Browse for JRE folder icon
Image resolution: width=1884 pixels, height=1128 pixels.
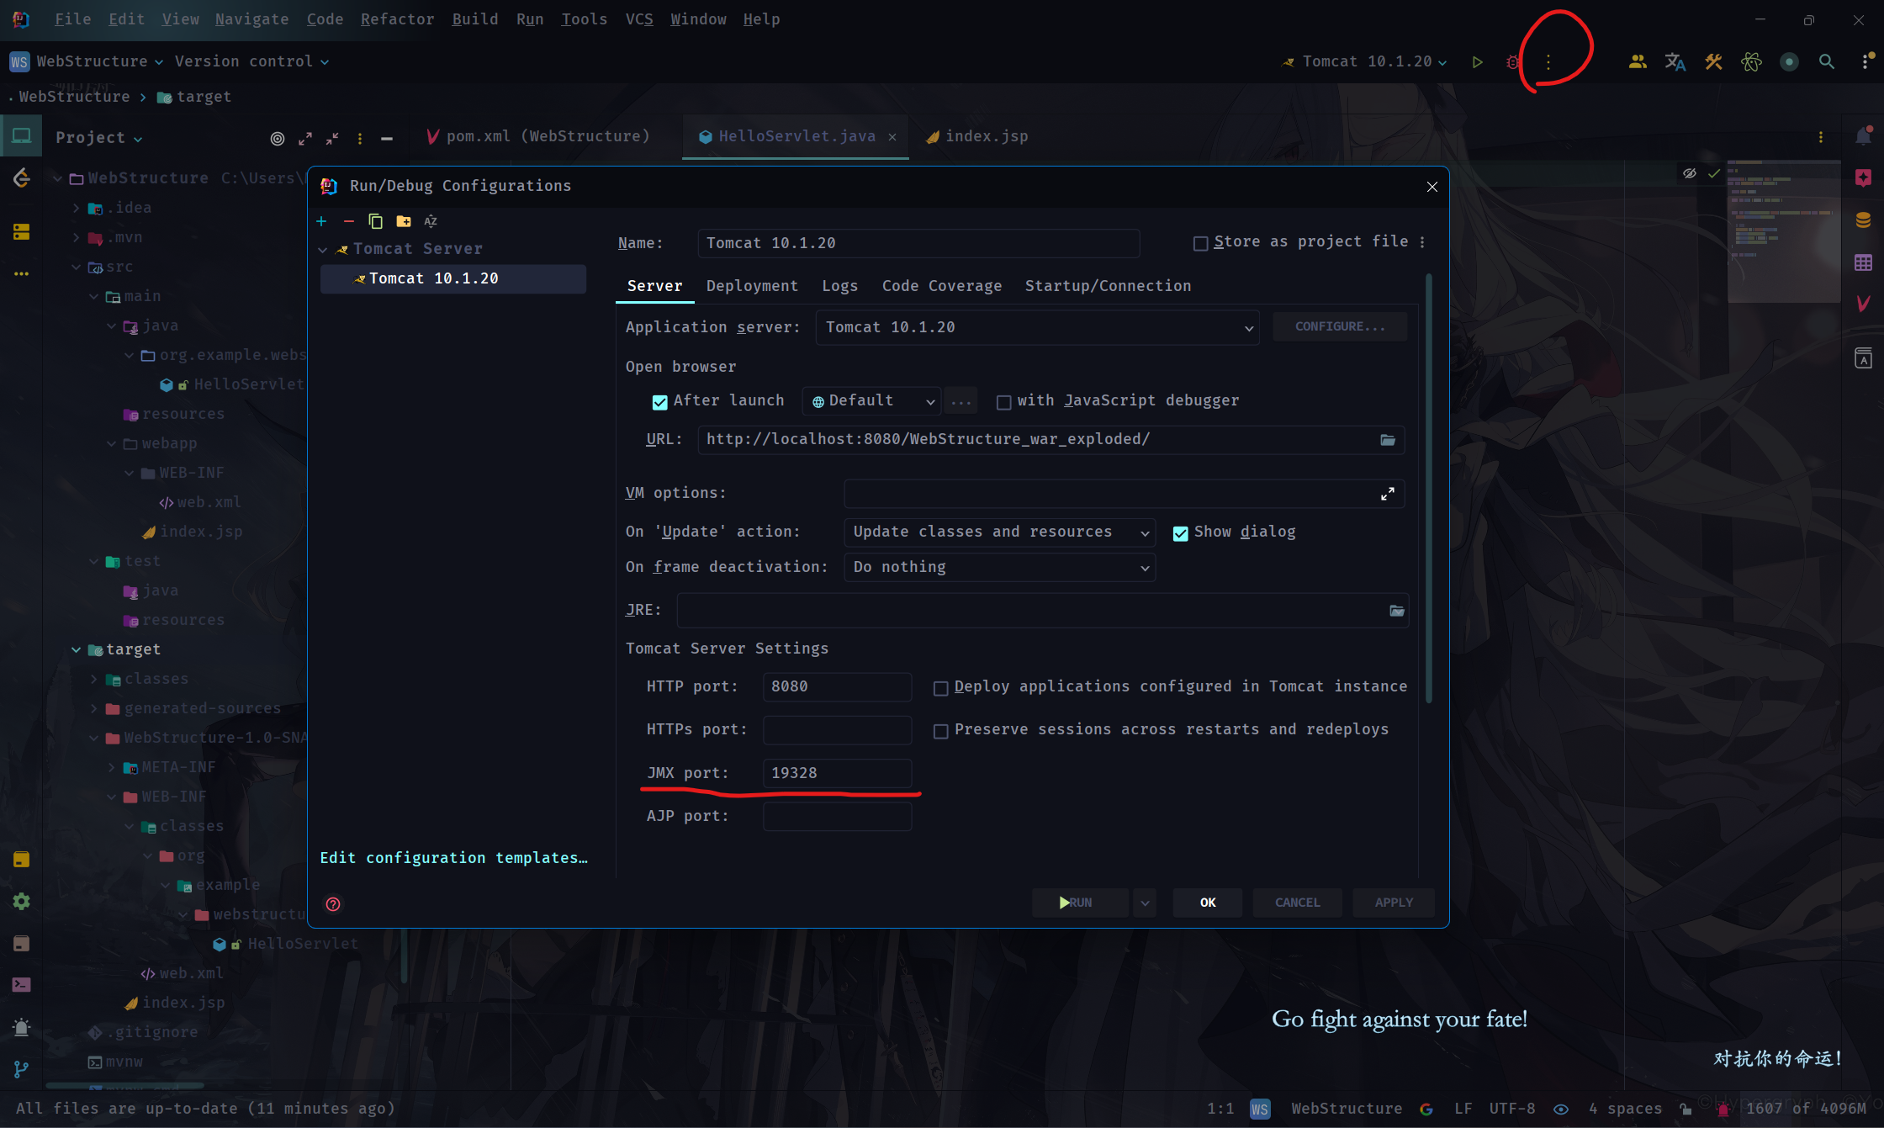[x=1397, y=611]
